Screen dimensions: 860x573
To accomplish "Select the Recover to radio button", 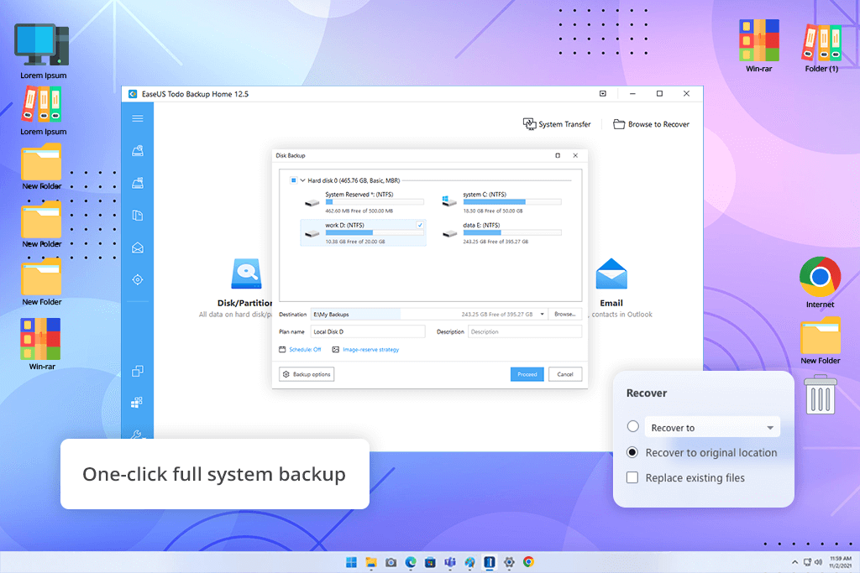I will click(x=633, y=426).
